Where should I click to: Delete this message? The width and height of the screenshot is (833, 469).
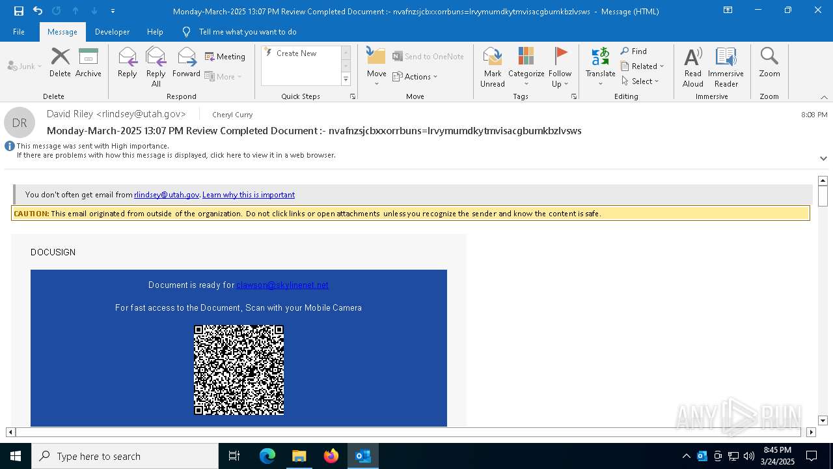click(x=60, y=63)
